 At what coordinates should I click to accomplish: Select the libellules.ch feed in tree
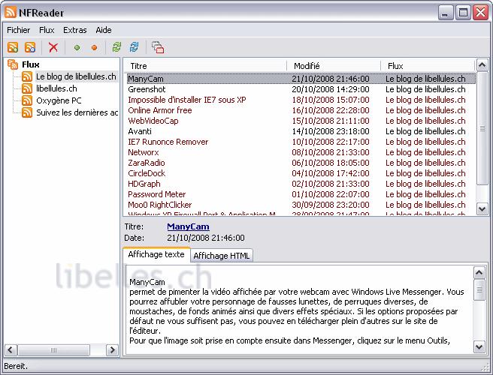pyautogui.click(x=56, y=88)
